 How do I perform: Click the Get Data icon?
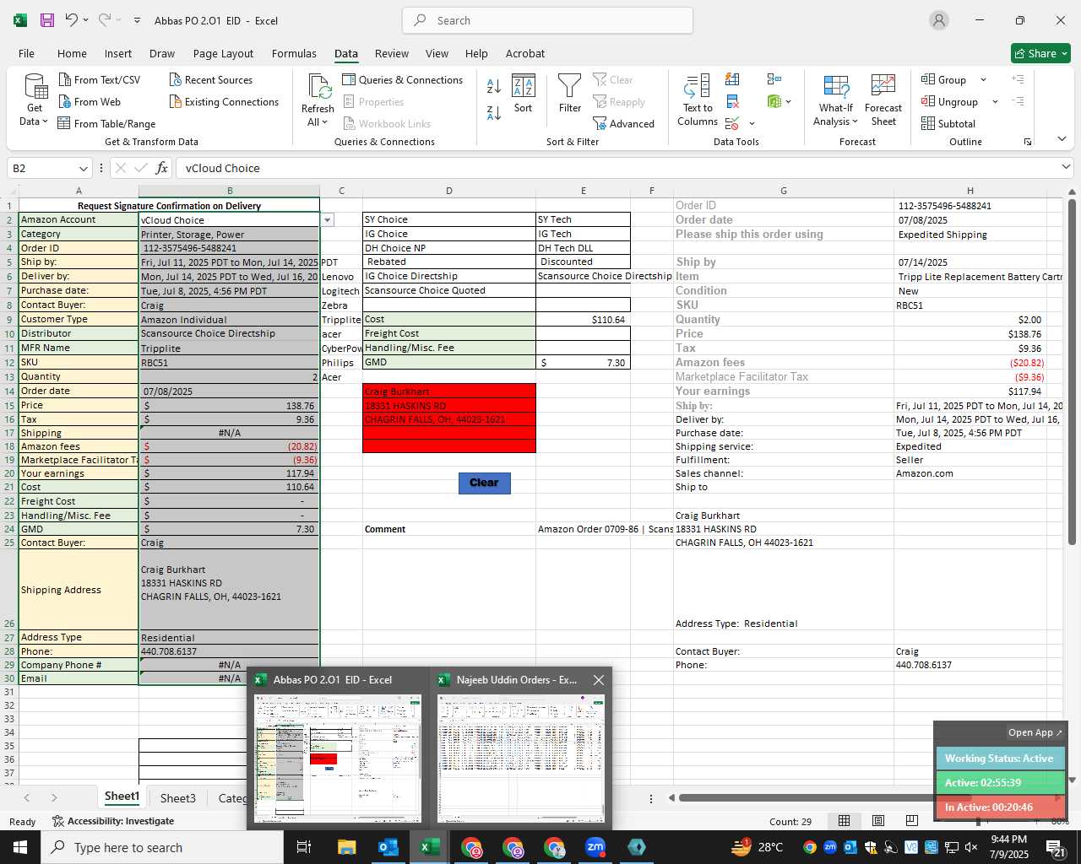35,87
